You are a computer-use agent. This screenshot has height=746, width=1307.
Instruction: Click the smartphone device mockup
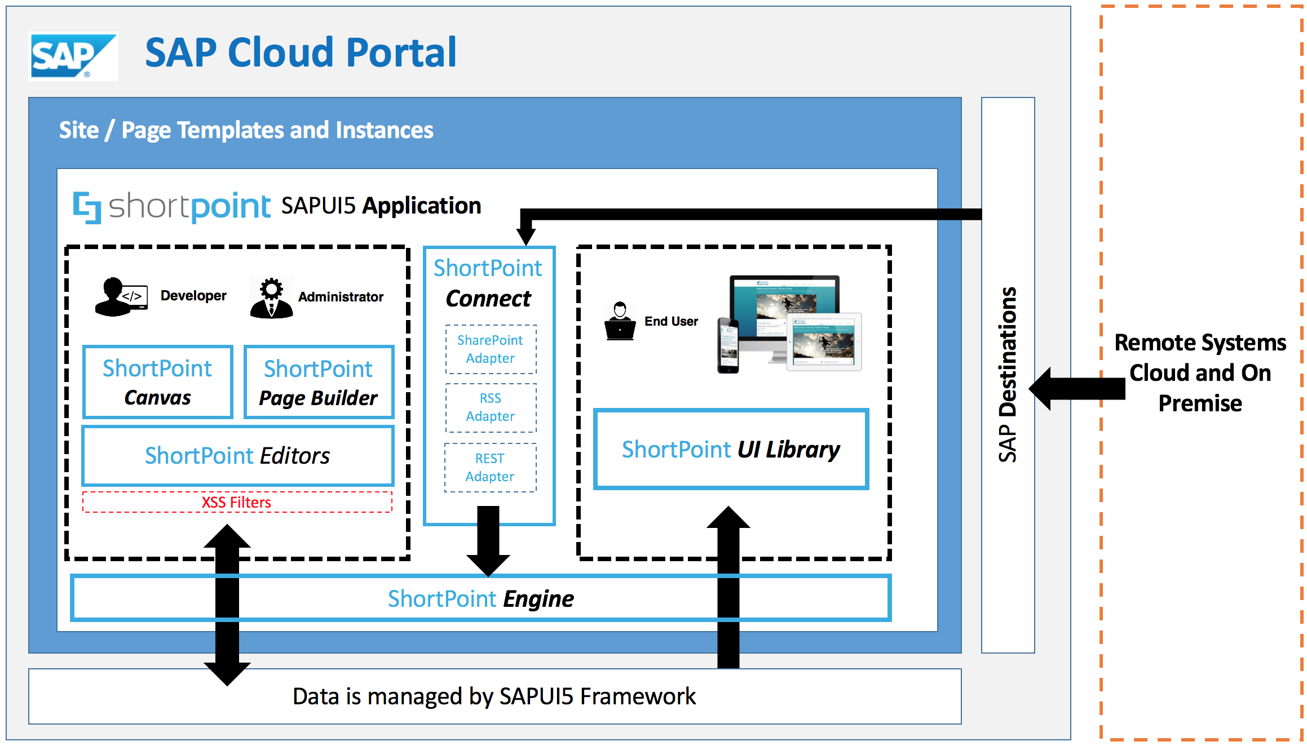728,345
